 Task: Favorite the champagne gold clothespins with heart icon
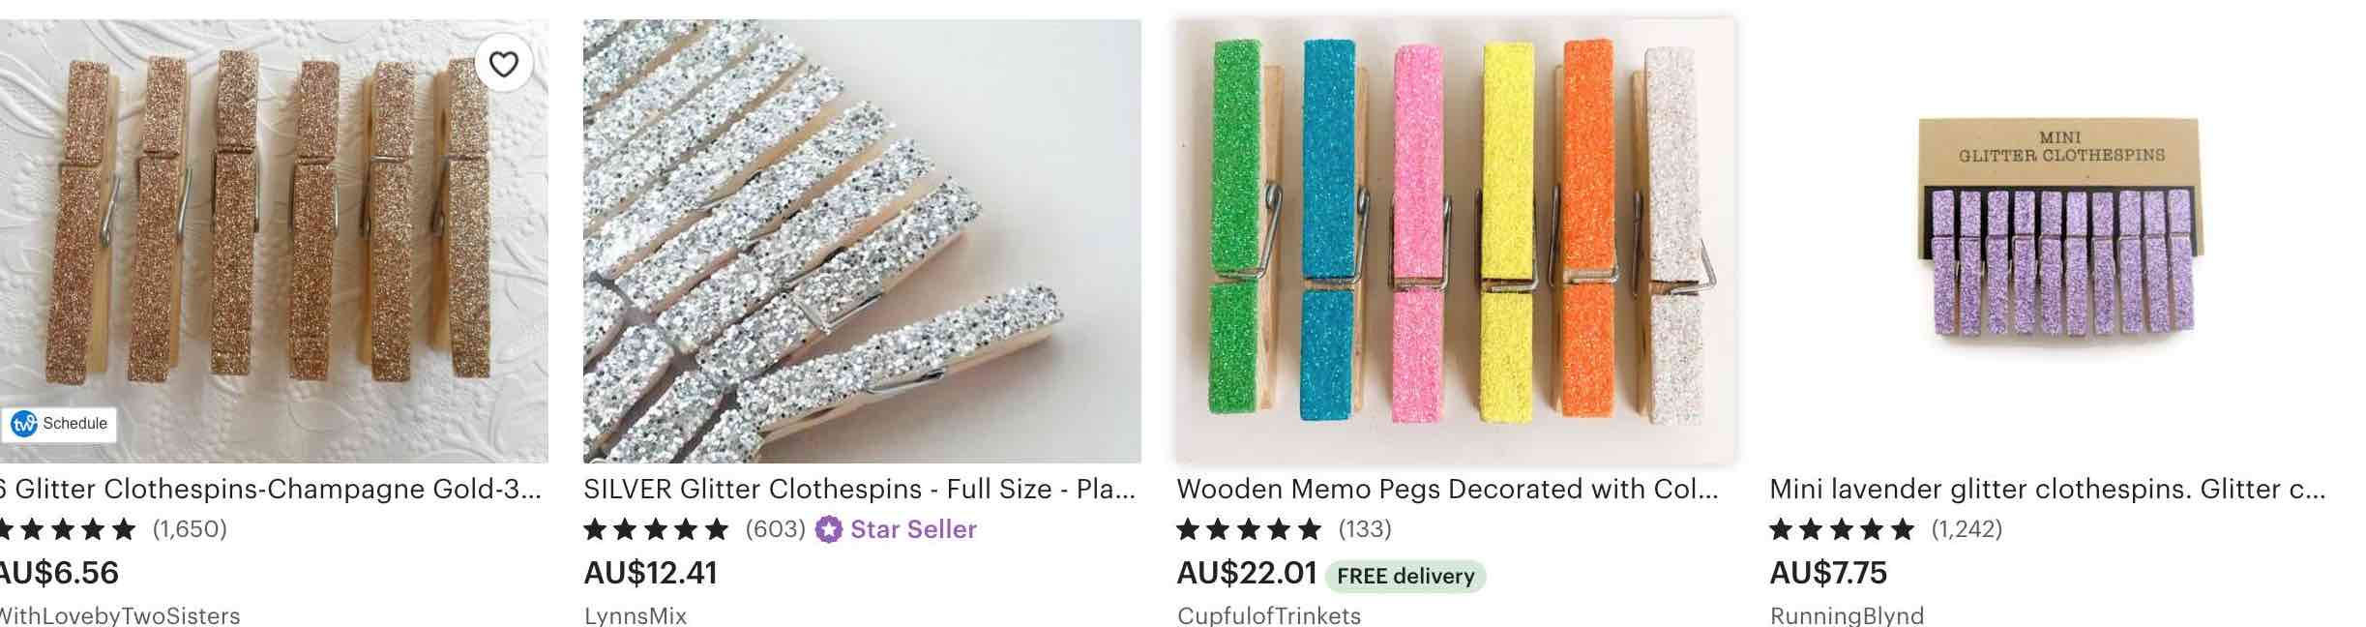tap(503, 64)
